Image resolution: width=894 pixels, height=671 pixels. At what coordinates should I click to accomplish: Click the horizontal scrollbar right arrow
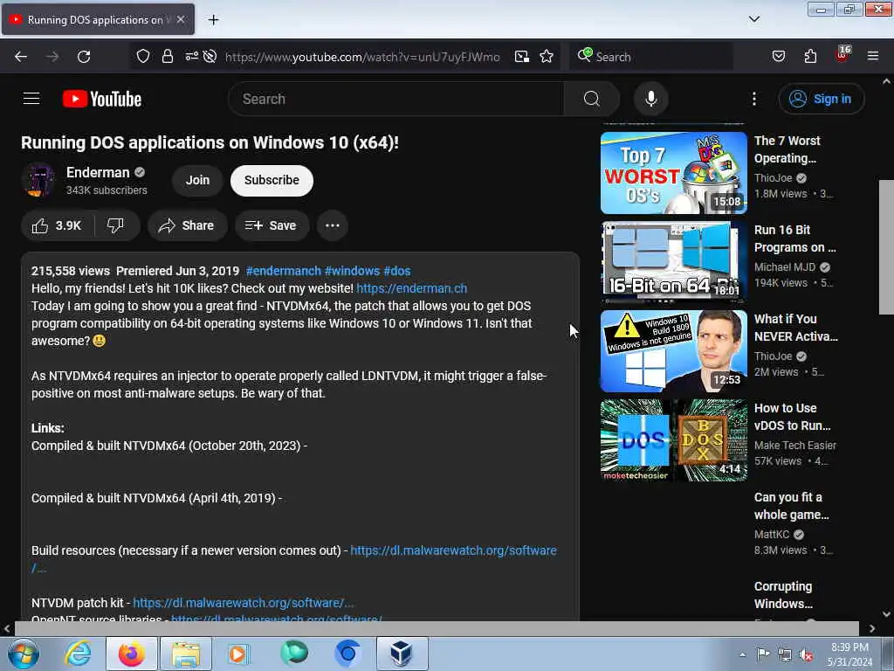(872, 629)
